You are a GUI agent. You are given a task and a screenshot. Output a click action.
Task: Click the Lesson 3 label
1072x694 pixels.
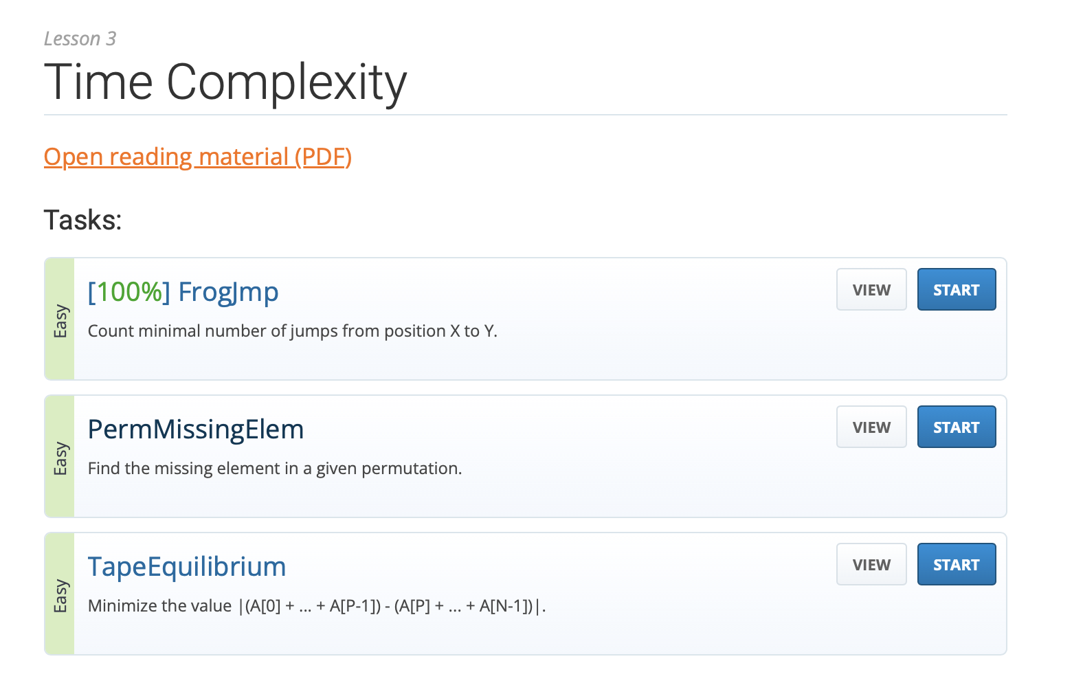pyautogui.click(x=80, y=39)
